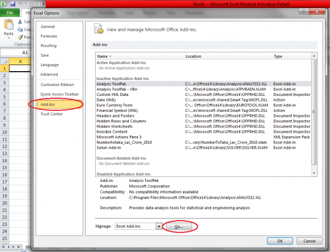The width and height of the screenshot is (330, 252).
Task: Select Numbertotaka_Lac_Crore_2010 add-in
Action: coord(204,142)
